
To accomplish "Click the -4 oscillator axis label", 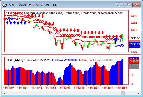I will click(132, 75).
